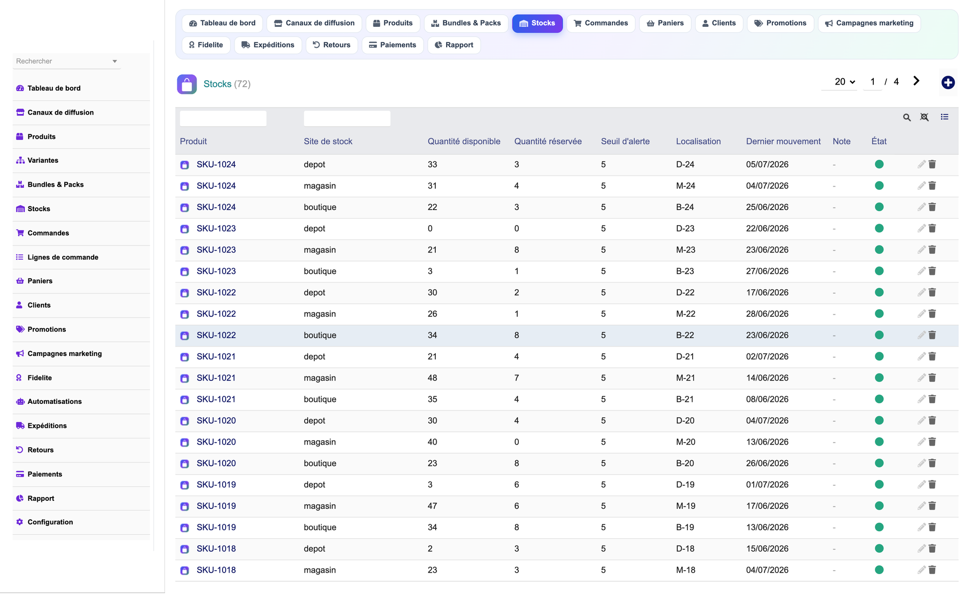Open the column list view icon

pos(944,117)
